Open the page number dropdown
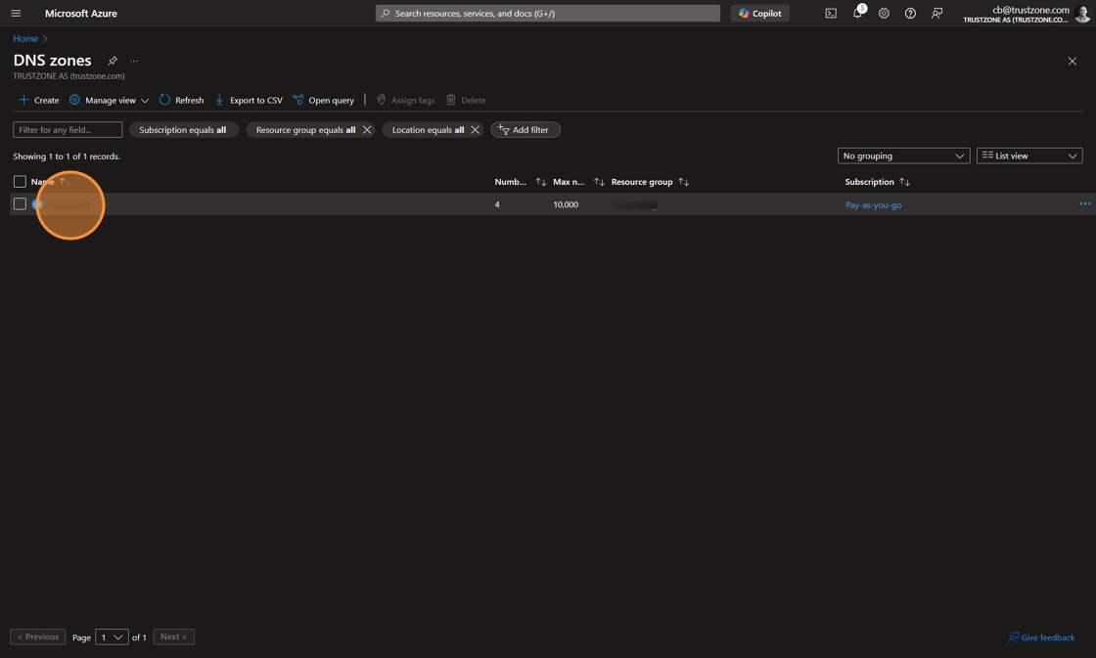The image size is (1096, 658). tap(112, 637)
